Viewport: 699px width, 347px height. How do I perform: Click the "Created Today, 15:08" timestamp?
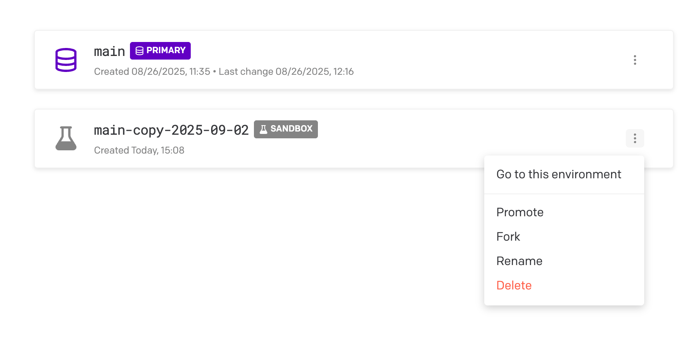click(139, 150)
